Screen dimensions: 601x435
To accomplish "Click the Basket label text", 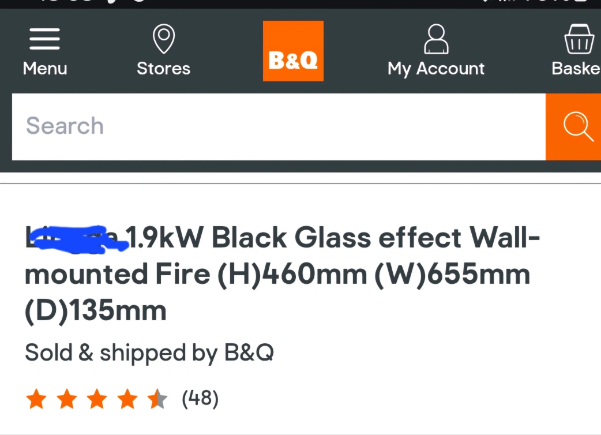I will [576, 69].
